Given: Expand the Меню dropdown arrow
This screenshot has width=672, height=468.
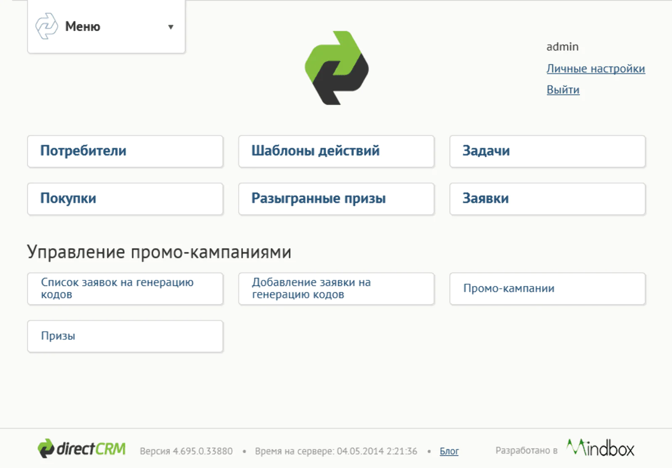Looking at the screenshot, I should pos(171,27).
